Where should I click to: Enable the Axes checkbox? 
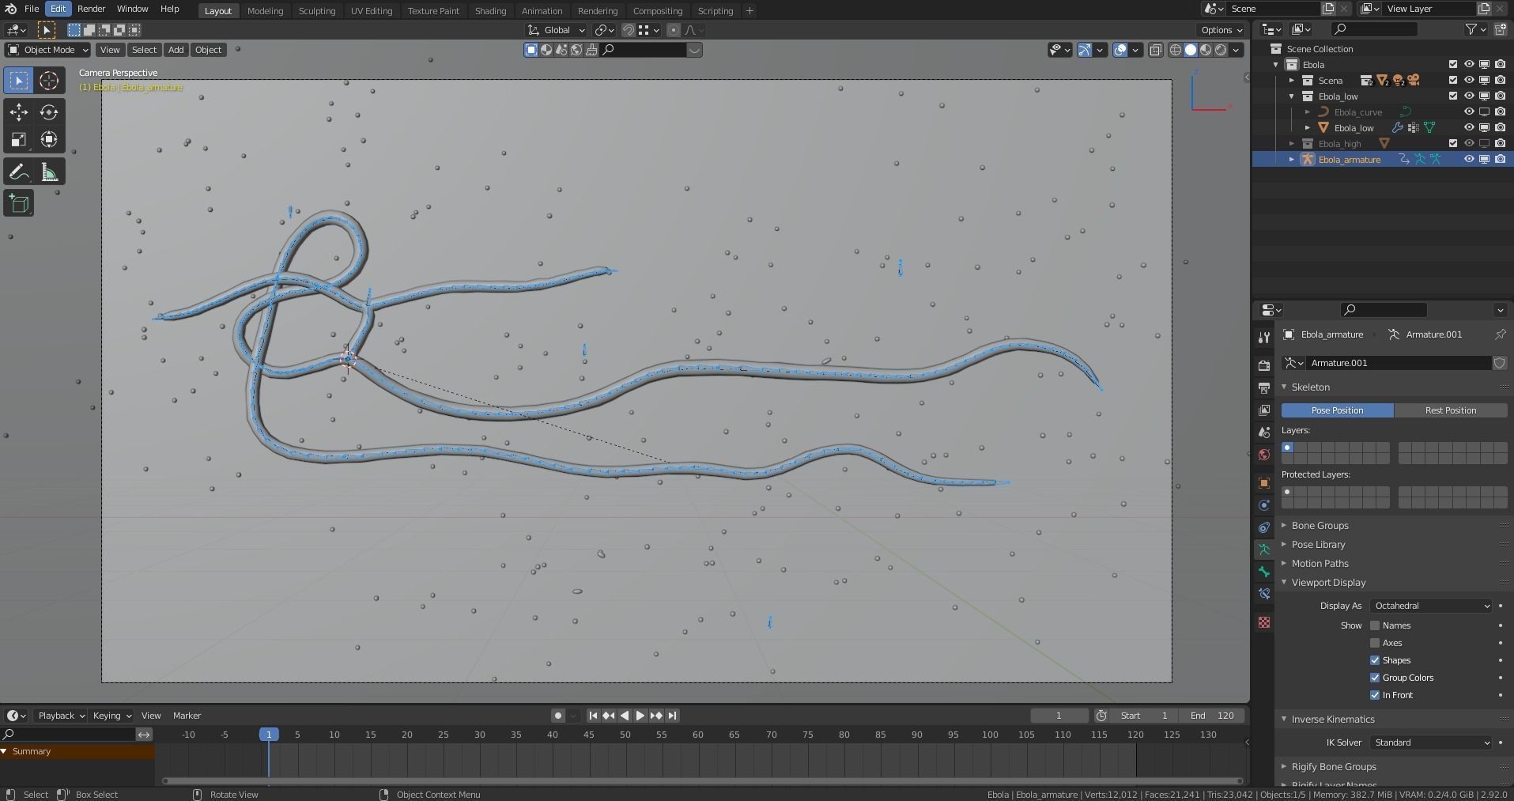point(1375,643)
